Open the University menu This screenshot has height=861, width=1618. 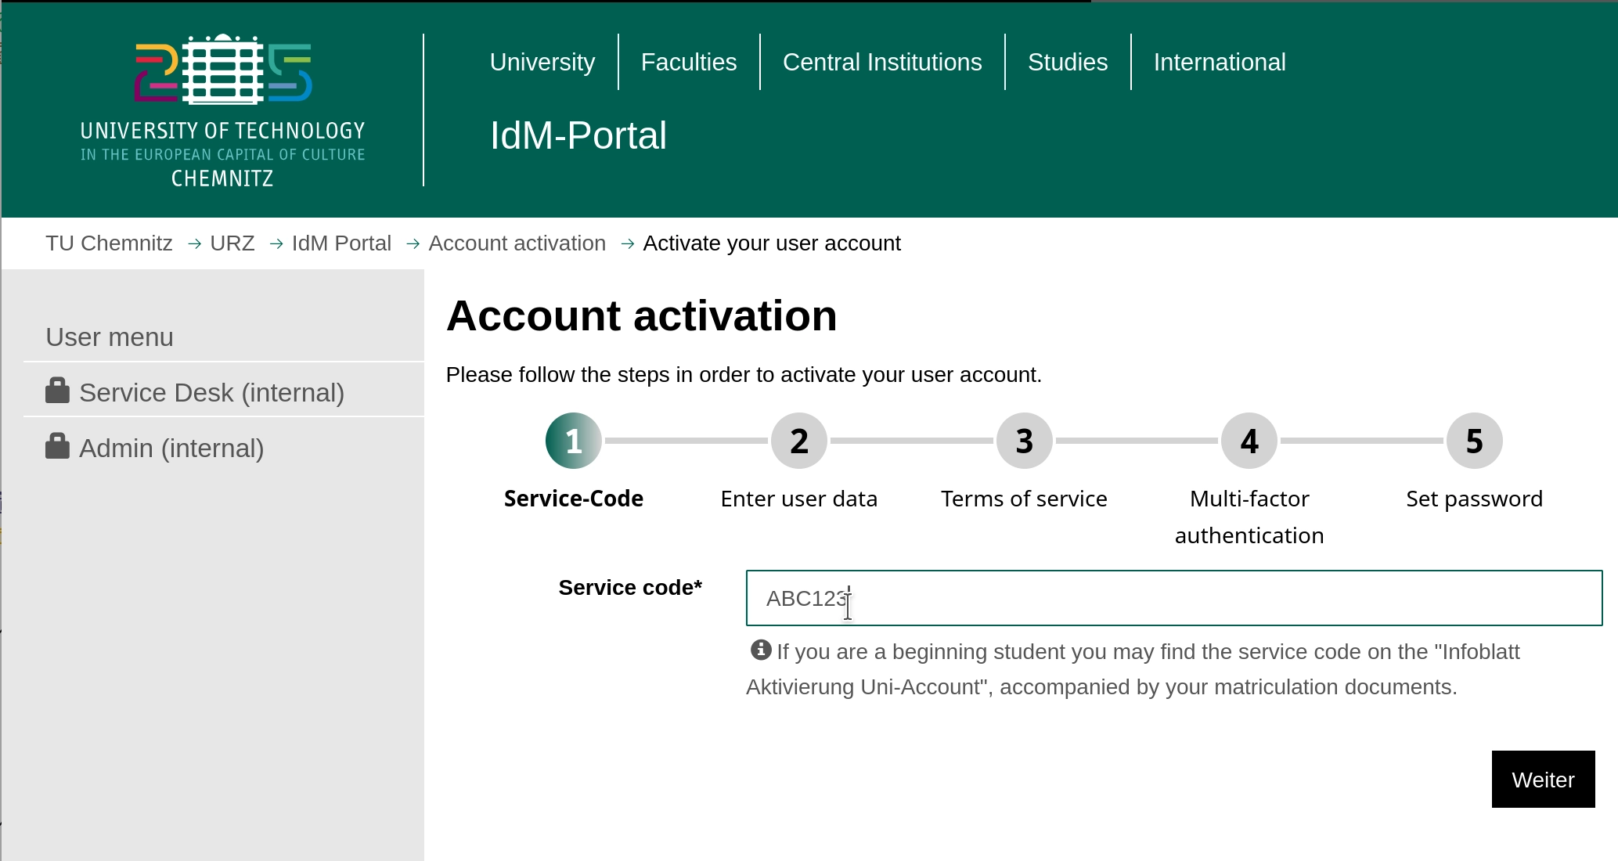[542, 61]
